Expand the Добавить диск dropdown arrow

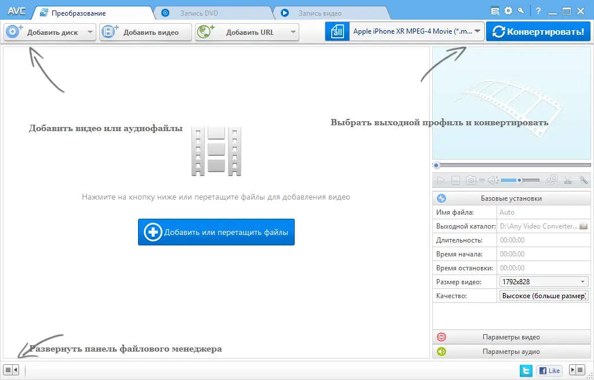[91, 32]
